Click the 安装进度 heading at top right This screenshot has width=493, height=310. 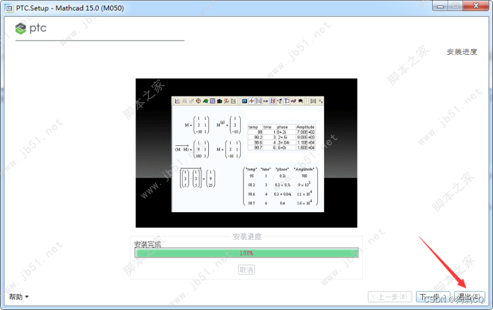click(x=462, y=52)
